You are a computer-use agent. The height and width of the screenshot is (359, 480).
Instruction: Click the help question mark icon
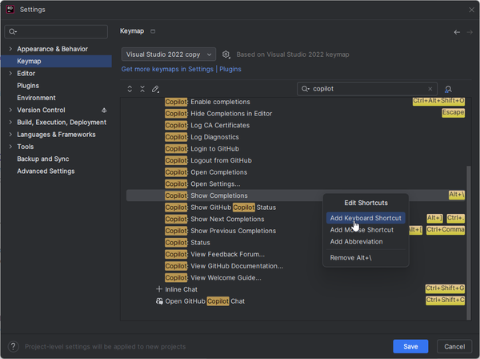[x=13, y=346]
